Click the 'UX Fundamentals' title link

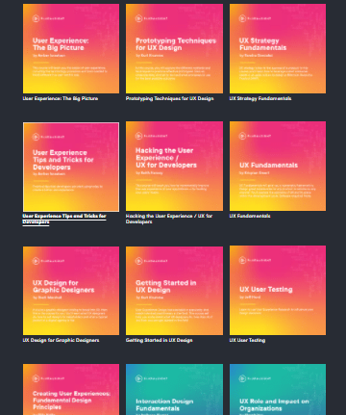pos(250,216)
